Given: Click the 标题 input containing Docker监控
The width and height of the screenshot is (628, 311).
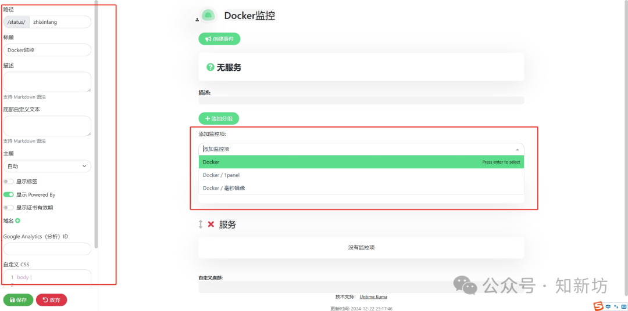Looking at the screenshot, I should click(47, 50).
